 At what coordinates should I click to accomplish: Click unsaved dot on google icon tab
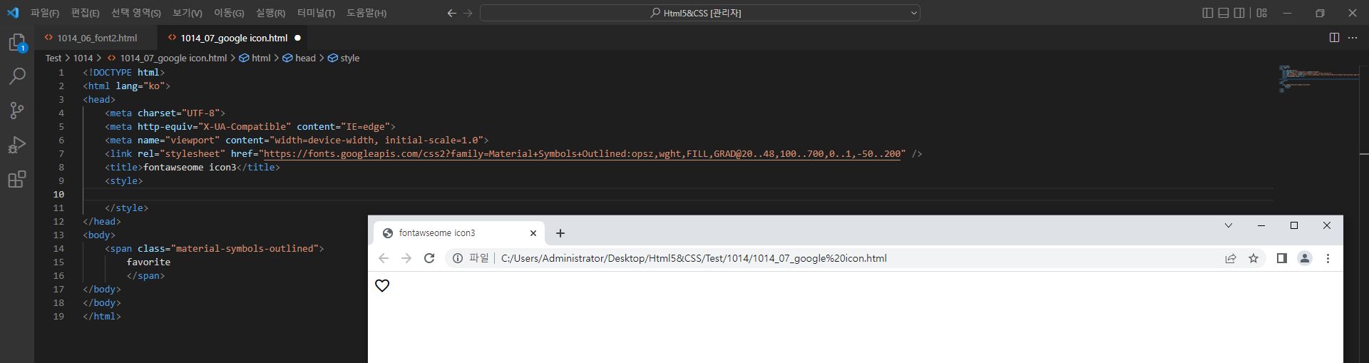pyautogui.click(x=298, y=38)
